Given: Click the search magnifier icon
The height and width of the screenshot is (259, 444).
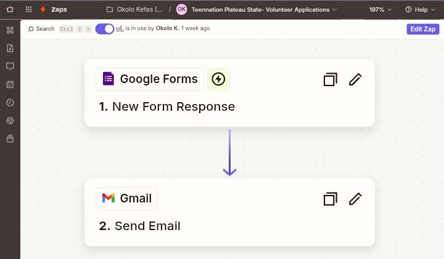Looking at the screenshot, I should point(31,29).
